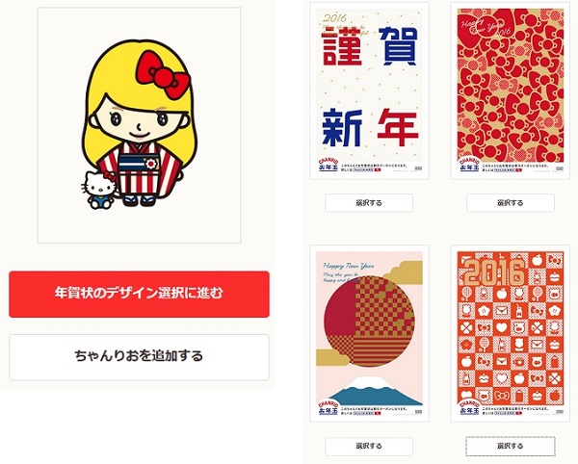
Task: Click the large 2016 text on checkered card
Action: tap(494, 272)
